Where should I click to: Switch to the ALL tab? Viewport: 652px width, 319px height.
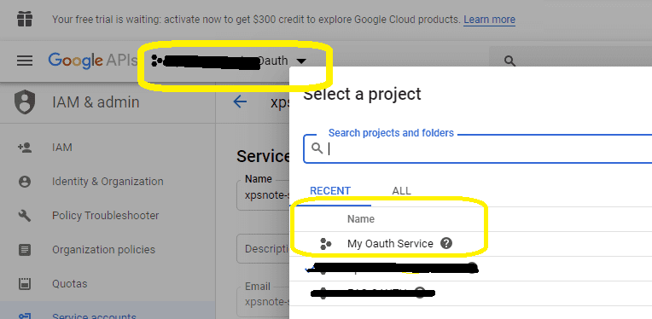pos(401,191)
